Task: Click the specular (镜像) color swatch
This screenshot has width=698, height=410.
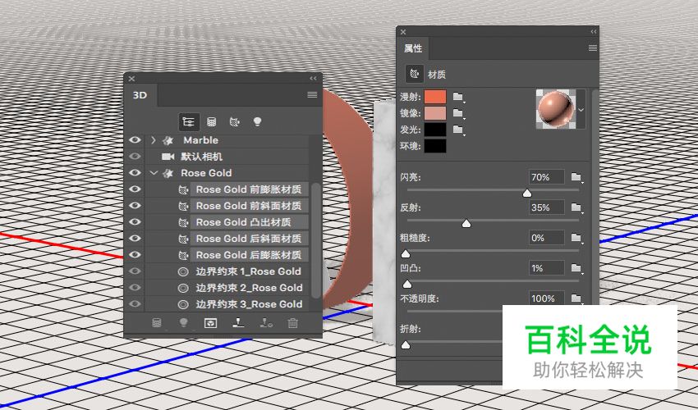Action: click(435, 113)
